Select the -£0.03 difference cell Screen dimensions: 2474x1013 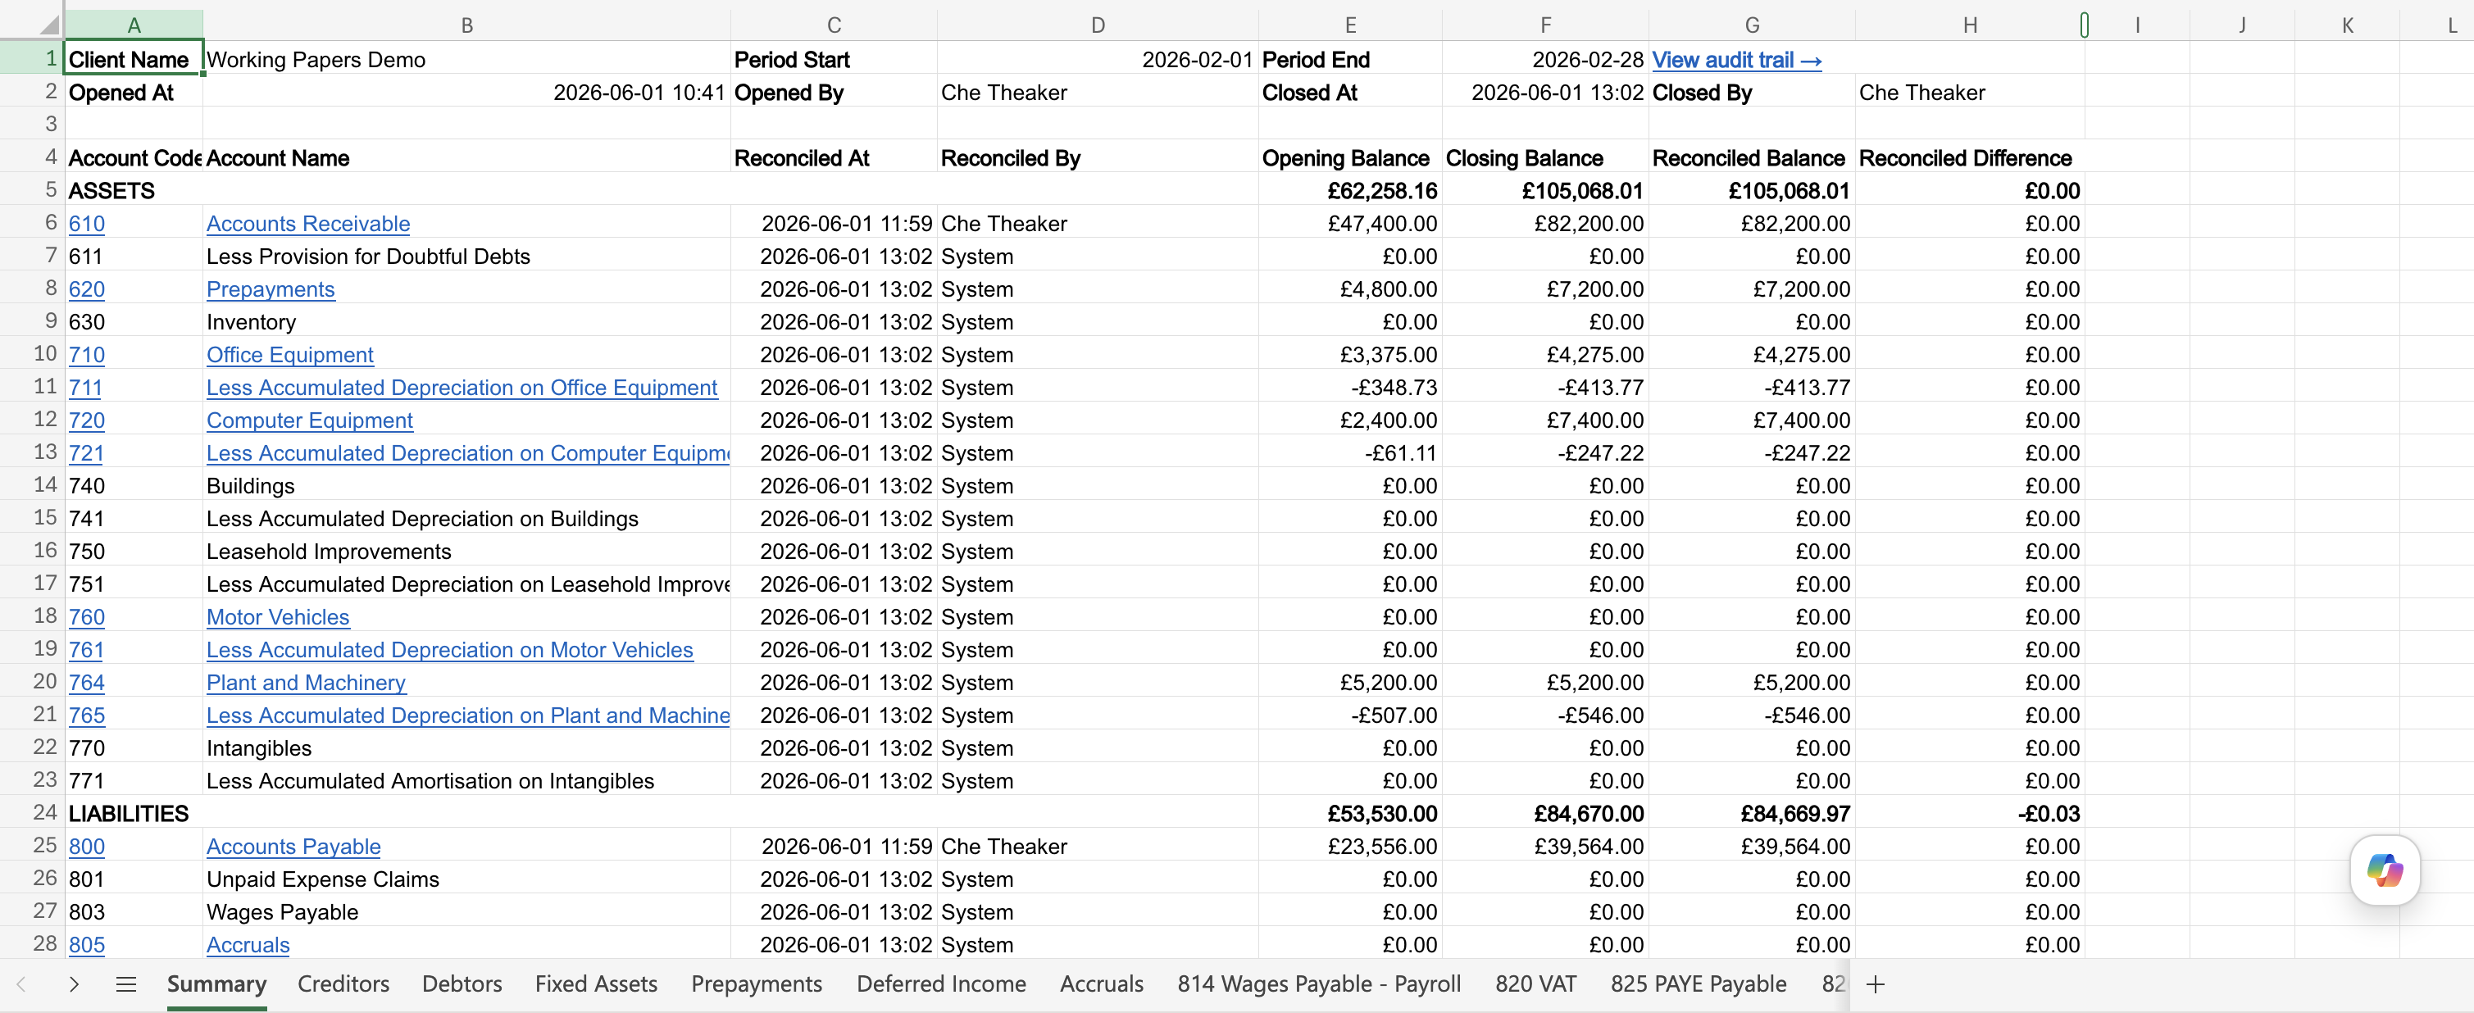click(x=1970, y=813)
